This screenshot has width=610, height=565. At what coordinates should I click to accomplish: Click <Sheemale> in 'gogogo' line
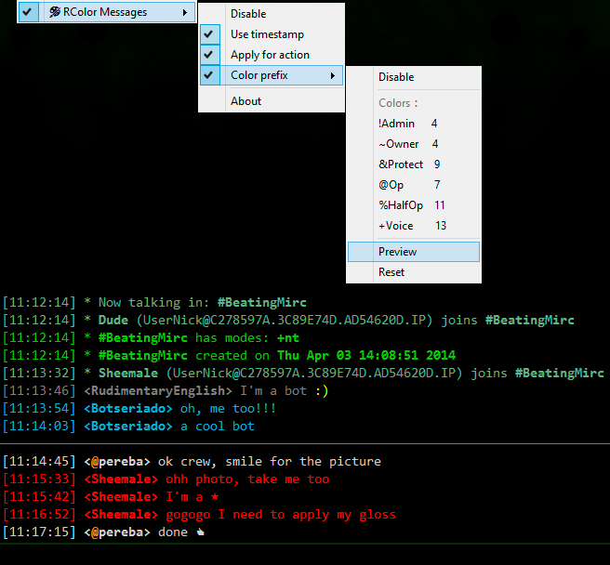coord(121,515)
